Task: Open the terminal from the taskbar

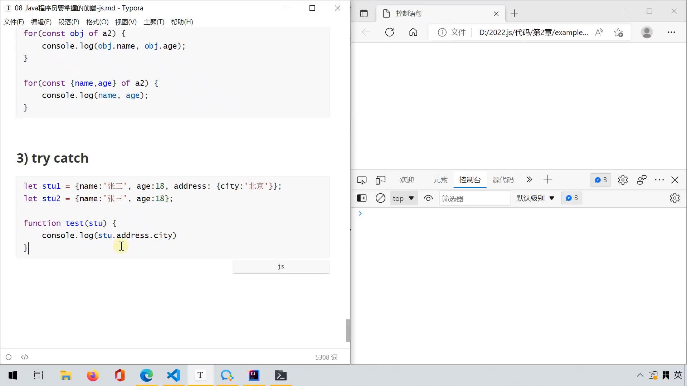Action: [x=281, y=376]
